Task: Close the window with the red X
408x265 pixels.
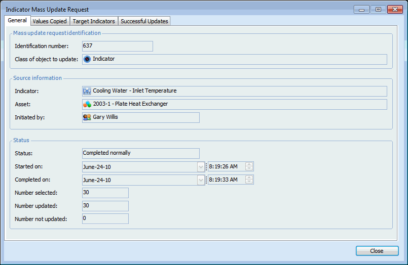Action: [395, 10]
